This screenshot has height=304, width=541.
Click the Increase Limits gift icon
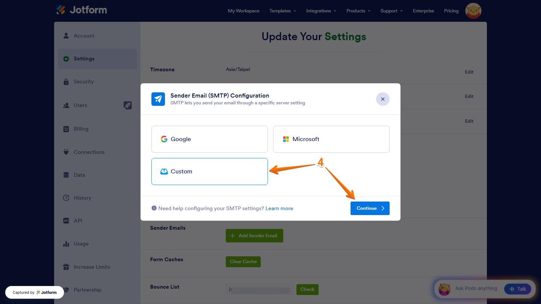[66, 267]
